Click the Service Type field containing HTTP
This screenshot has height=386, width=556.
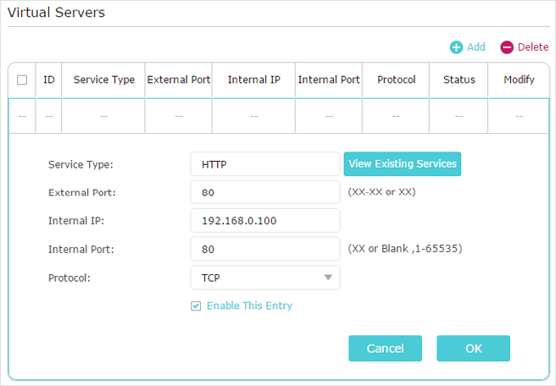click(x=265, y=164)
